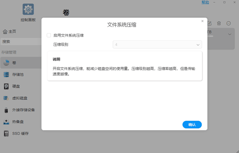Select SSD 缓存 in the sidebar
The image size is (239, 153).
tap(21, 134)
